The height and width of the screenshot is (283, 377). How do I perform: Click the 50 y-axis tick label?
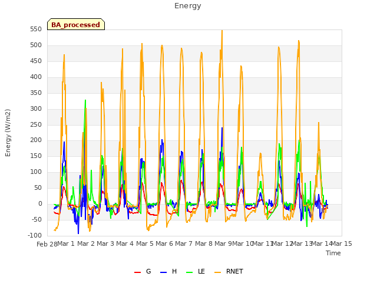[38, 187]
